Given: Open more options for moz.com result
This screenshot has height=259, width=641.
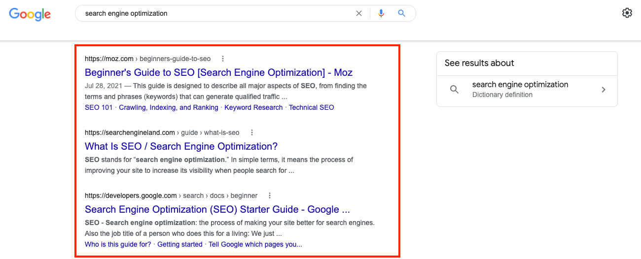Looking at the screenshot, I should [x=223, y=59].
